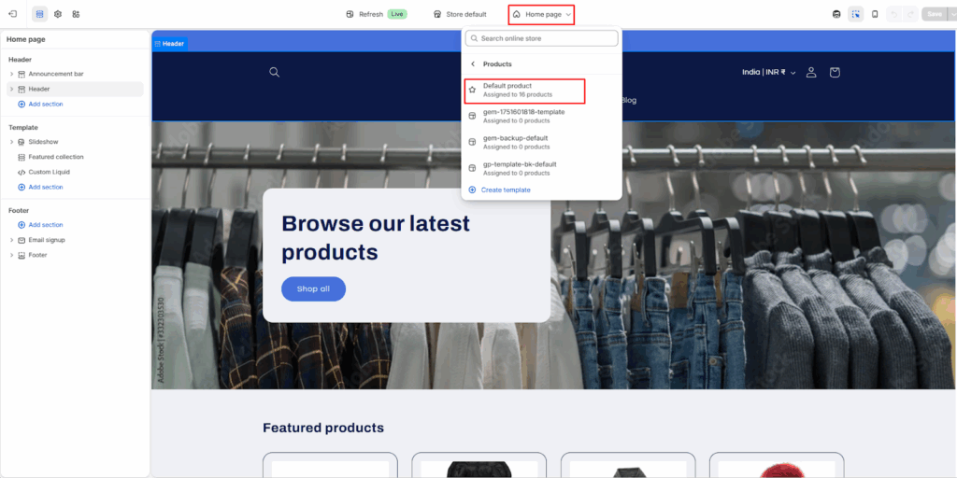
Task: Open the cart bag icon
Action: pos(835,72)
